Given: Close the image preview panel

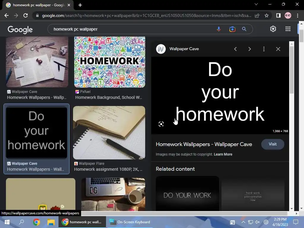Looking at the screenshot, I should pyautogui.click(x=278, y=49).
